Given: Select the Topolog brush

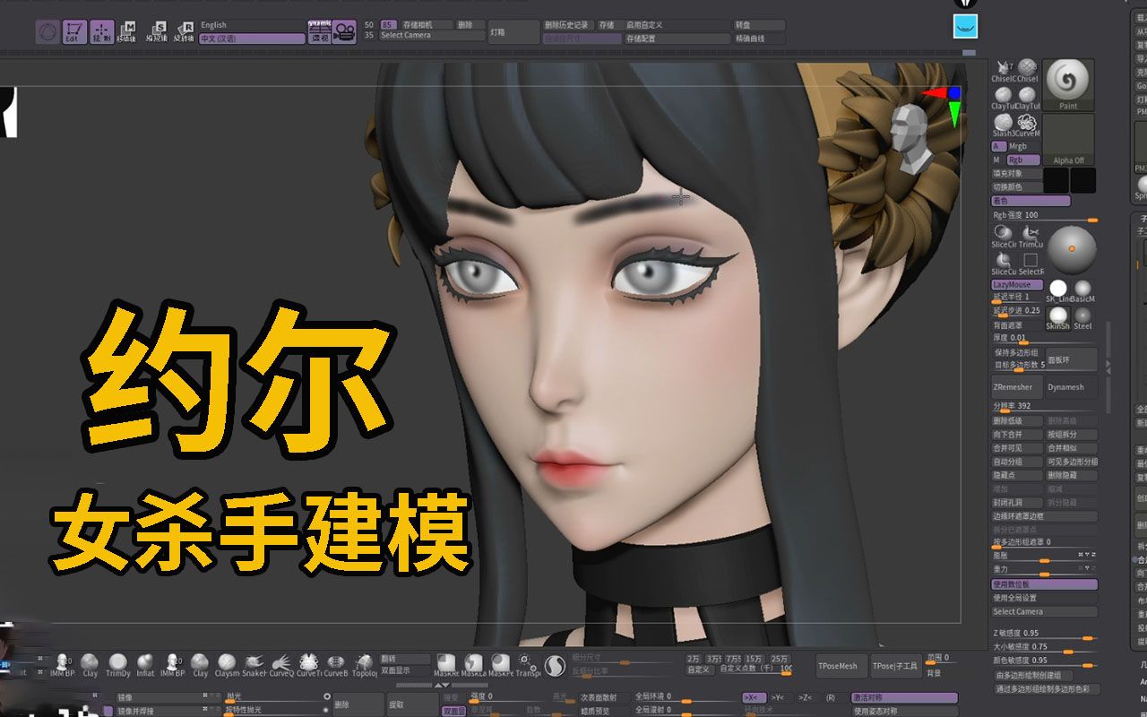Looking at the screenshot, I should coord(364,665).
